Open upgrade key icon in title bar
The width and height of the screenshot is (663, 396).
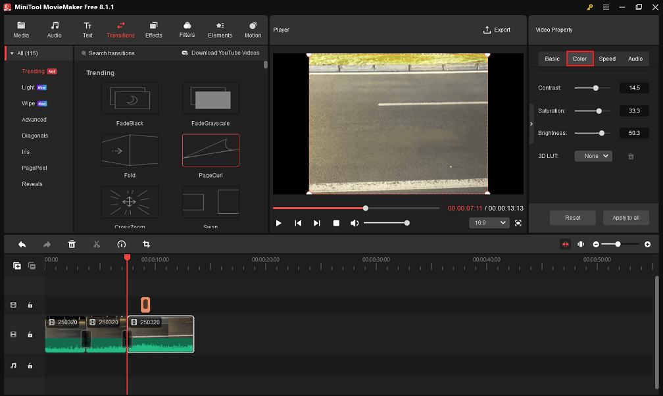click(x=590, y=7)
